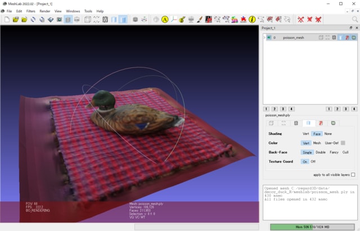Click the toolbar search magnifier icon

354,19
